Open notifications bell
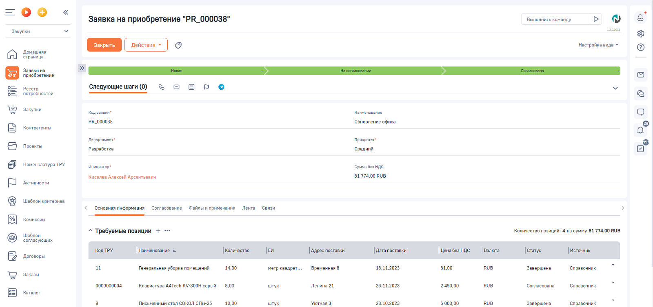The height and width of the screenshot is (307, 653). click(641, 130)
